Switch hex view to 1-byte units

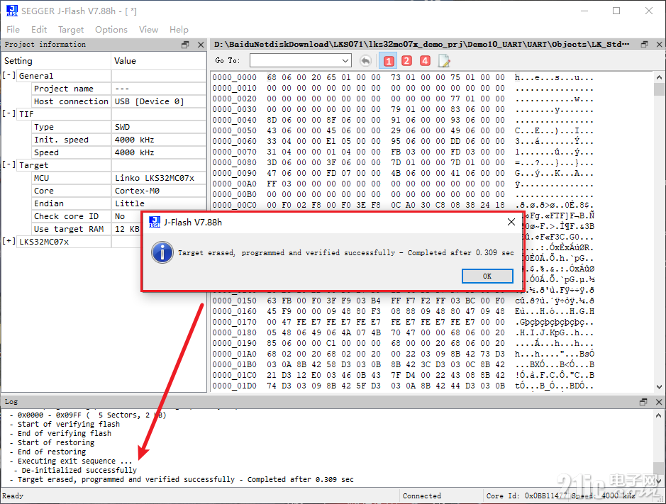tap(388, 61)
